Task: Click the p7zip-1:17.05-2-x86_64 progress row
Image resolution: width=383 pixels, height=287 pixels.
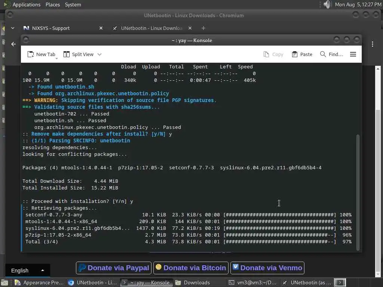Action: coord(188,235)
